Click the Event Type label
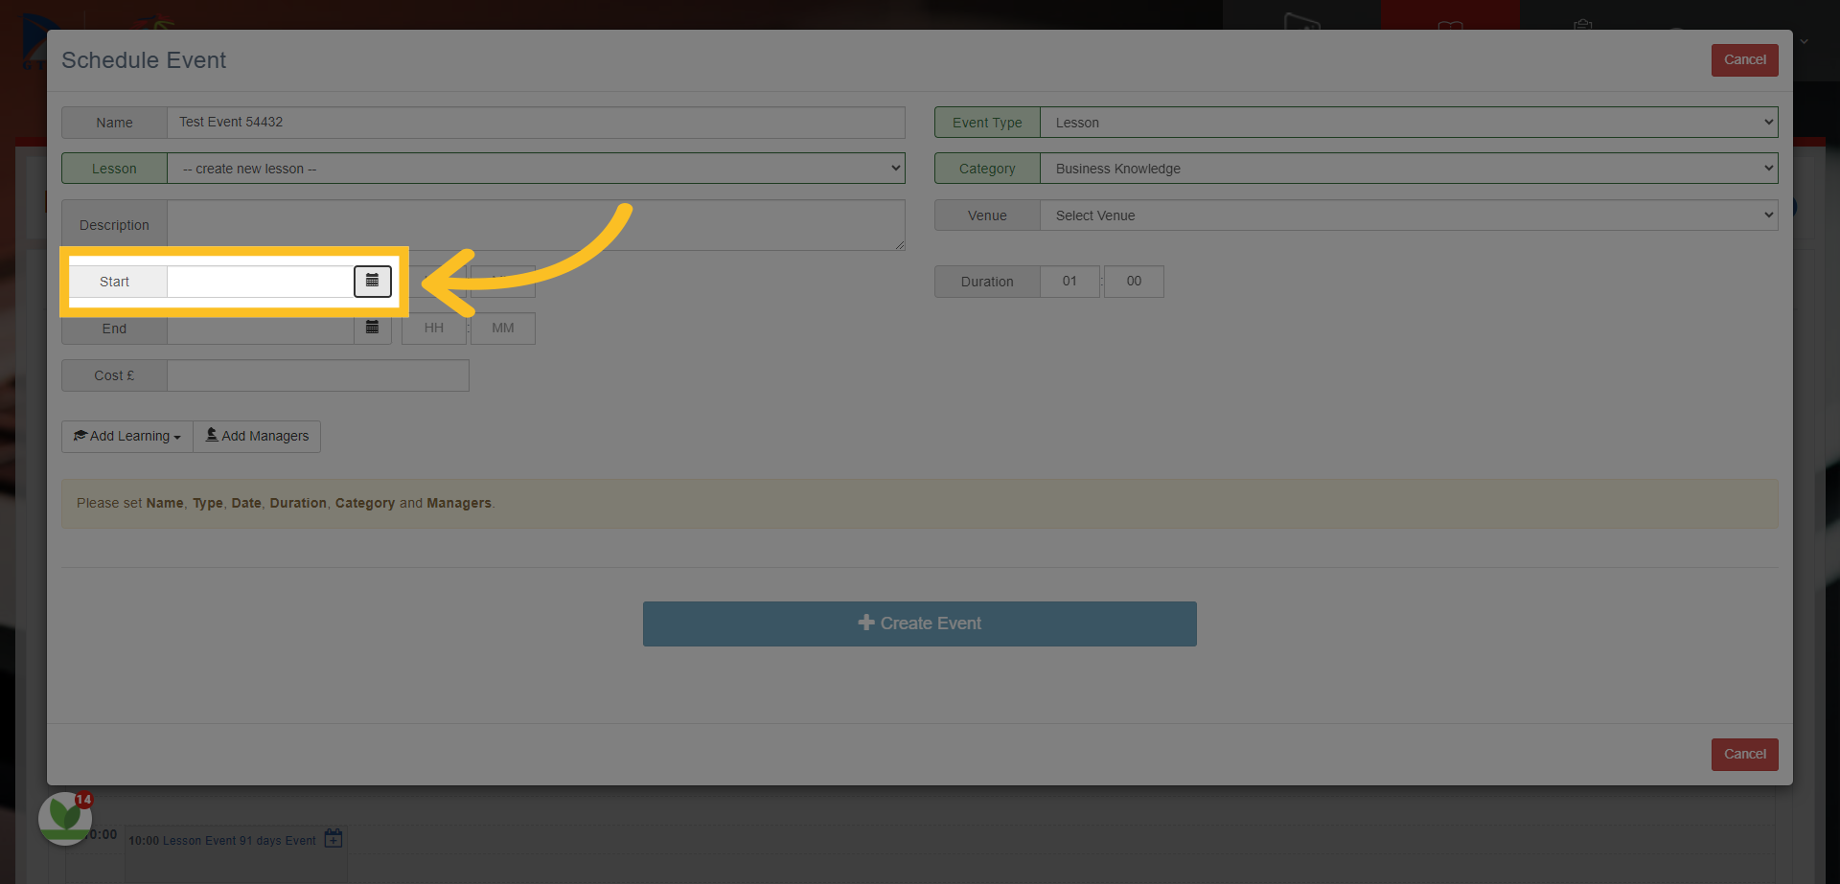The image size is (1840, 884). 987,123
